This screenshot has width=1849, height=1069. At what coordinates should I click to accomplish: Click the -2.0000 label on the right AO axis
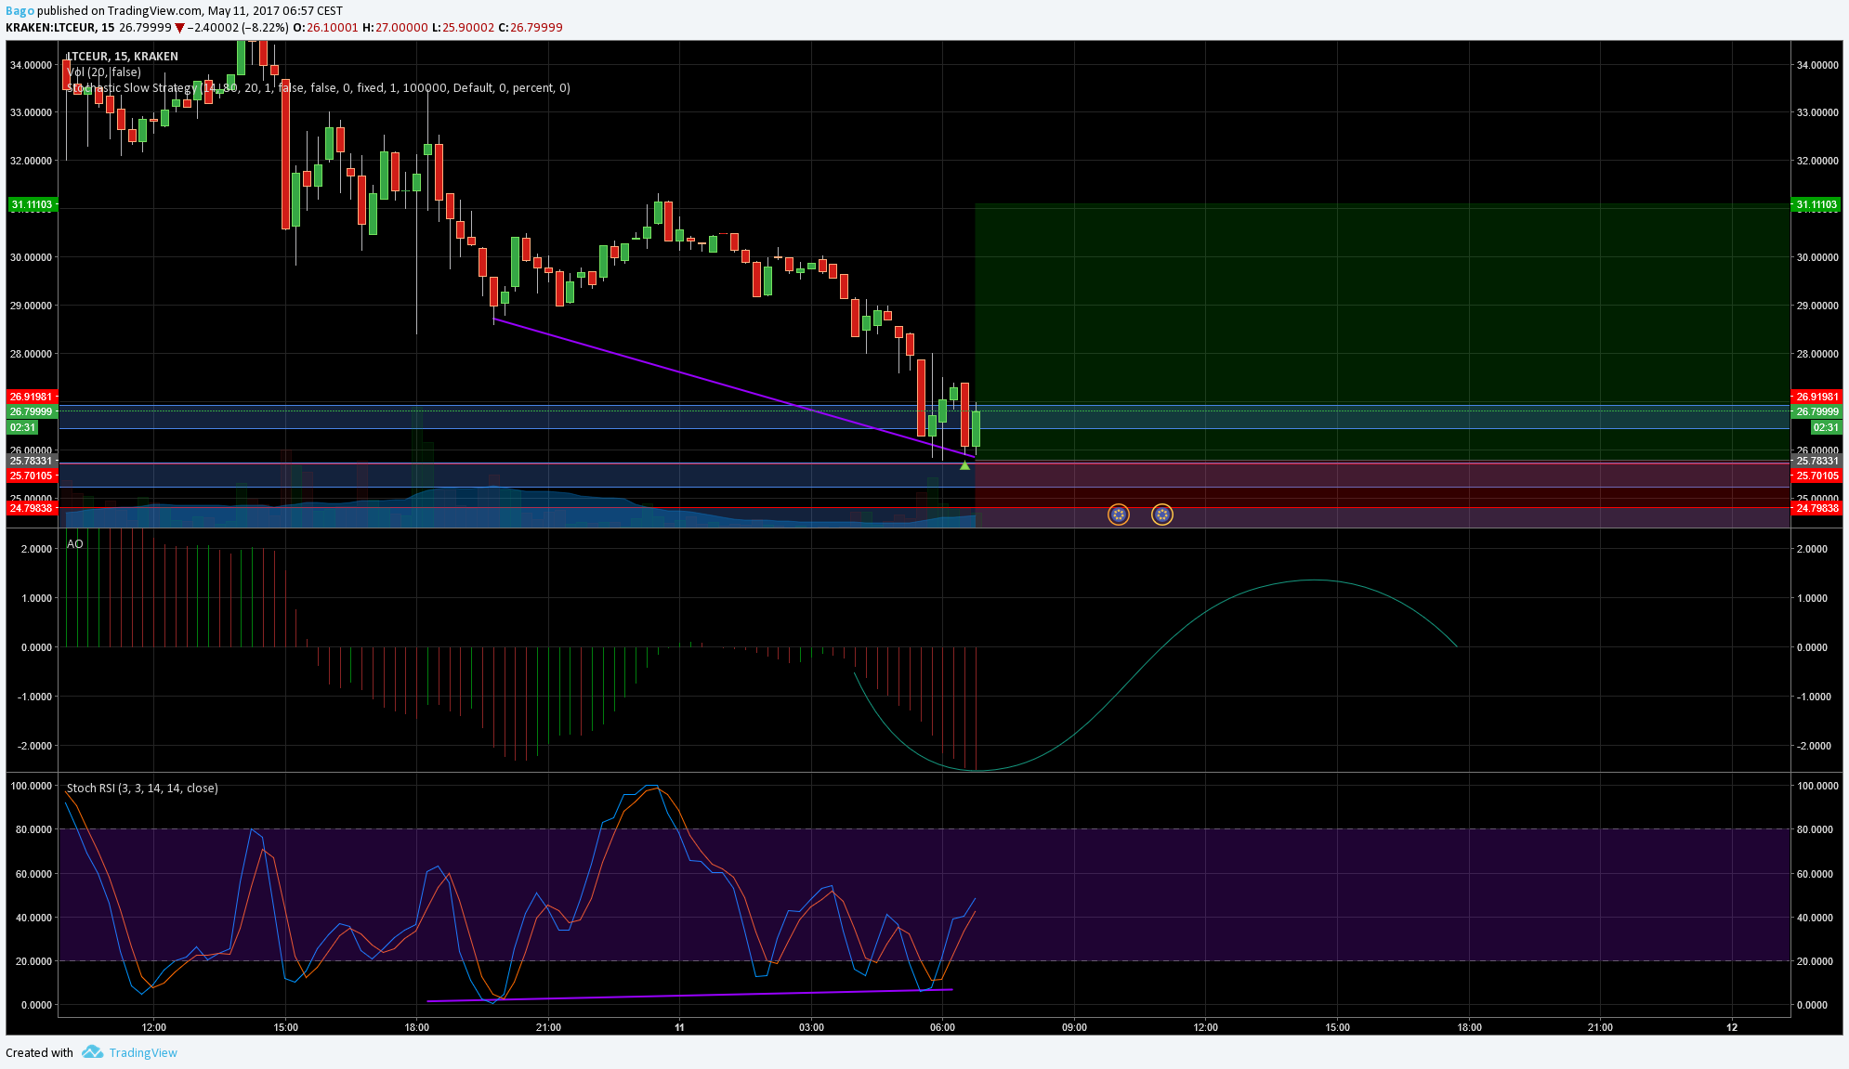coord(1813,746)
